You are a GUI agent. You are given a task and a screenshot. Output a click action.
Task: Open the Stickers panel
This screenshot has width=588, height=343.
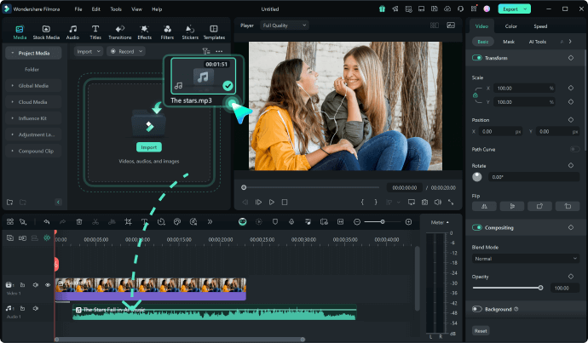[189, 32]
